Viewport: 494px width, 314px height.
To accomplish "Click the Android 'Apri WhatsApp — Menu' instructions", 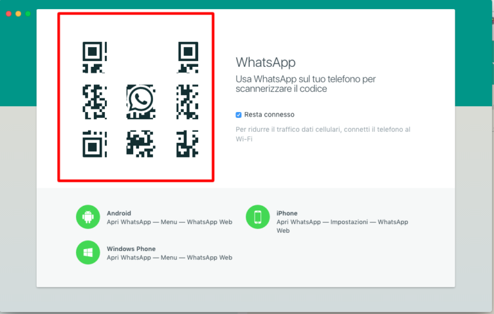I will (x=169, y=222).
